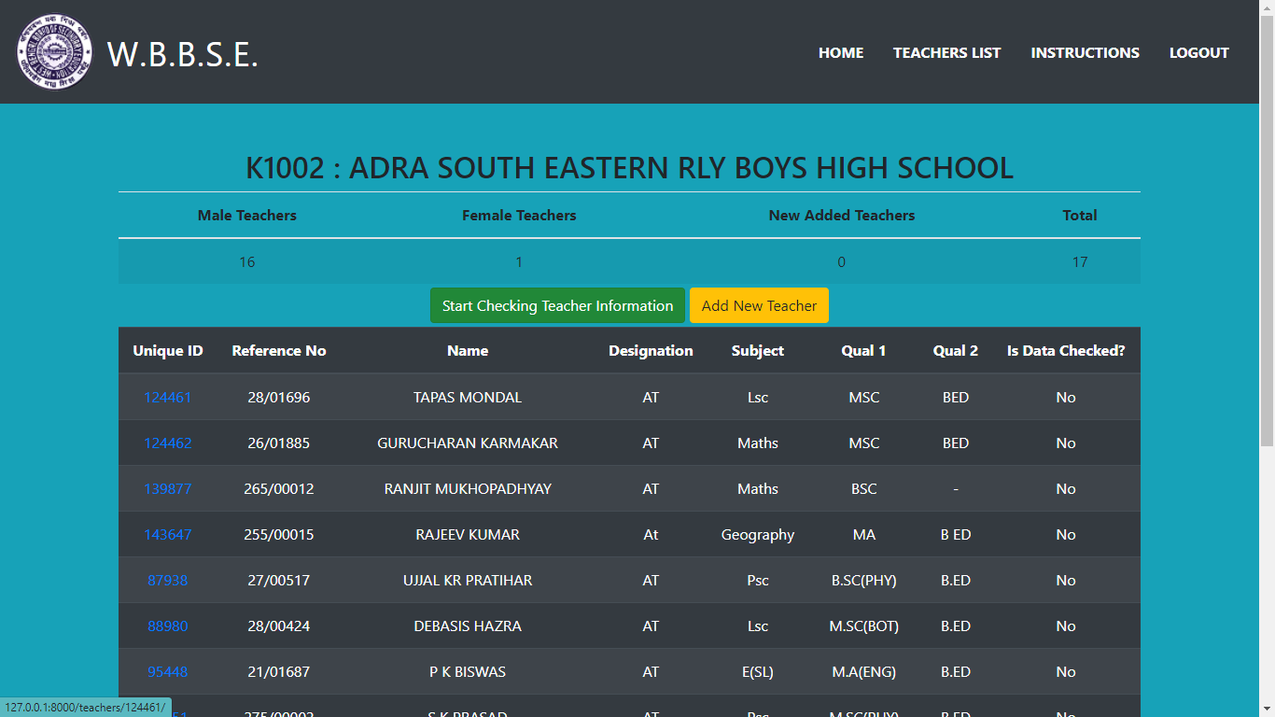
Task: Click the Unique ID column header
Action: click(x=167, y=351)
